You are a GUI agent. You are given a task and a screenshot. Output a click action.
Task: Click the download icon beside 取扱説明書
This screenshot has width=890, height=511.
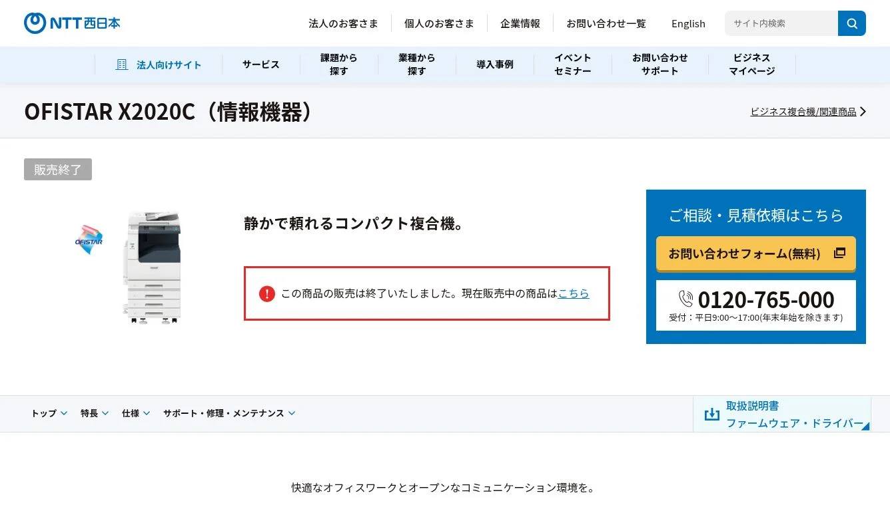click(711, 414)
